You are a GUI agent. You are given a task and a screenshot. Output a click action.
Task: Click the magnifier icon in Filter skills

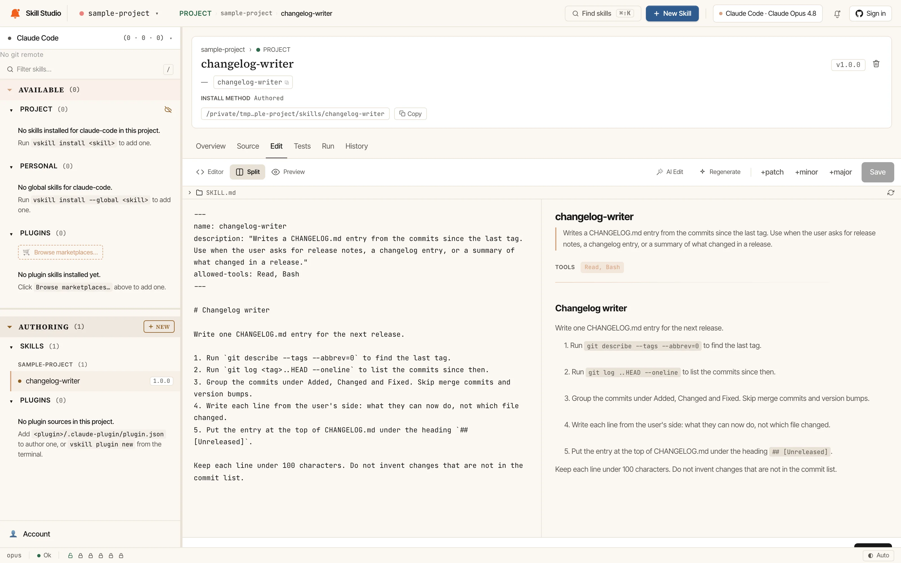pyautogui.click(x=10, y=69)
